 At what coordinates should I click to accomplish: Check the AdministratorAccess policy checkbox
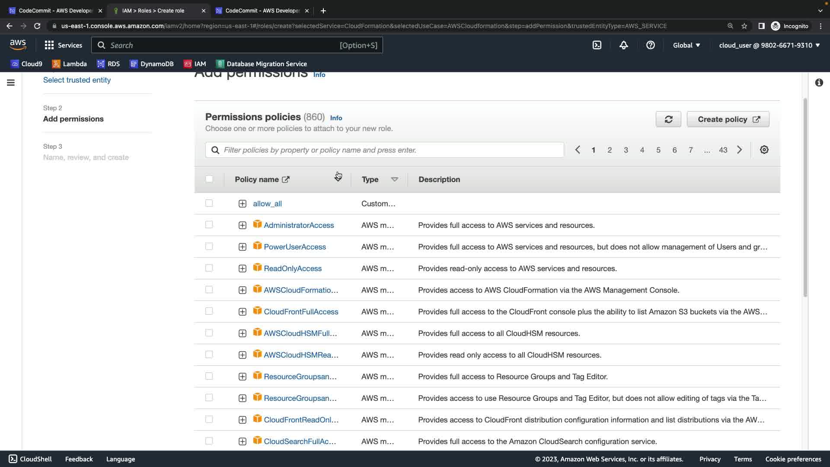coord(209,225)
